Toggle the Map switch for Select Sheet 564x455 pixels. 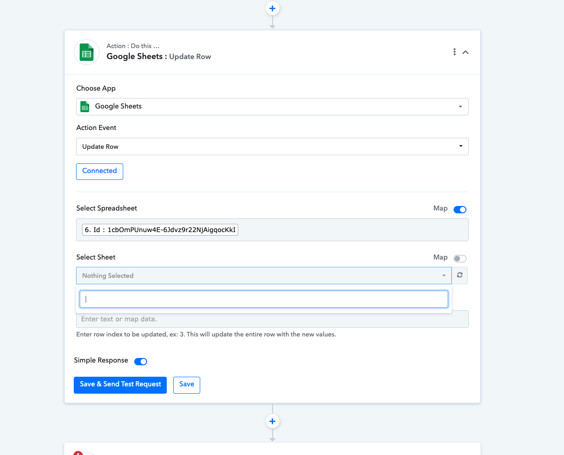[x=460, y=259]
